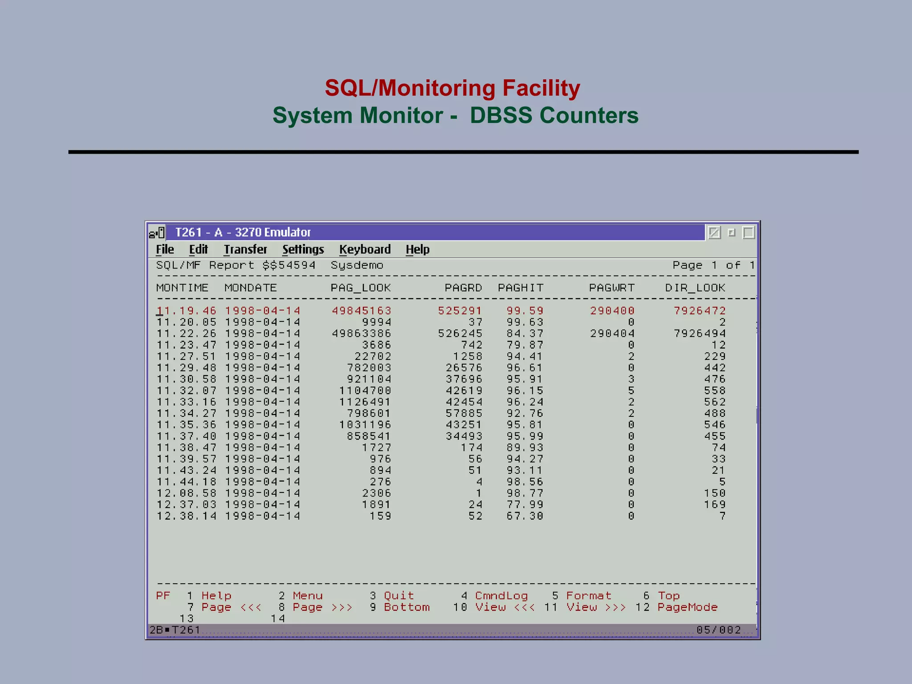
Task: Click PAG_LOOK value 49863386
Action: (x=361, y=334)
